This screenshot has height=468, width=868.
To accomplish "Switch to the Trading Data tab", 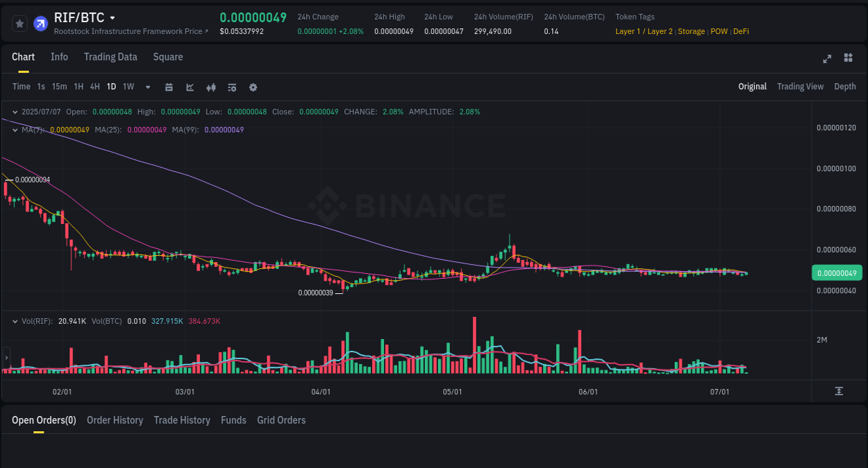I will coord(110,57).
